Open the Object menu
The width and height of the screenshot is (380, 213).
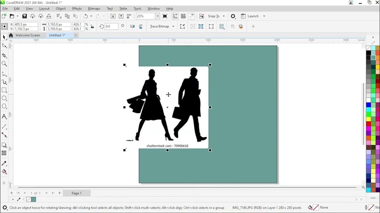coord(61,9)
